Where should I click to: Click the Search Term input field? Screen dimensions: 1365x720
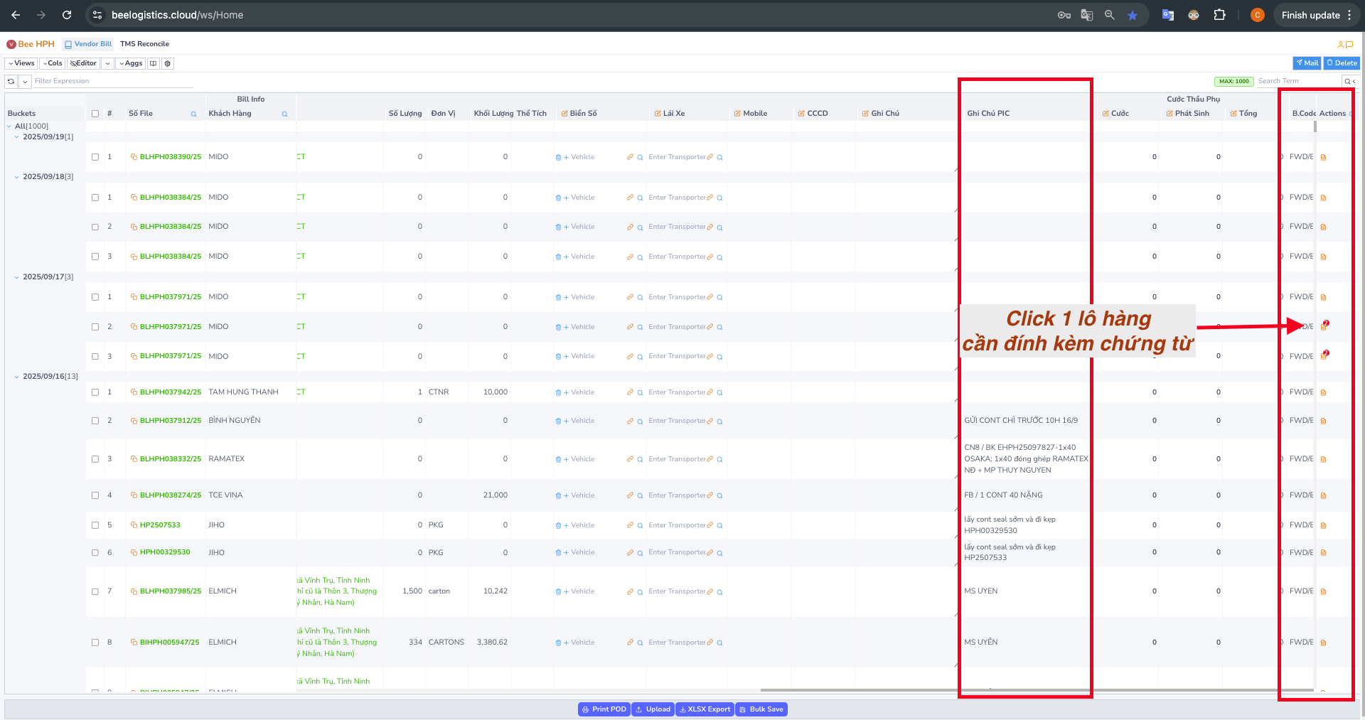tap(1297, 82)
